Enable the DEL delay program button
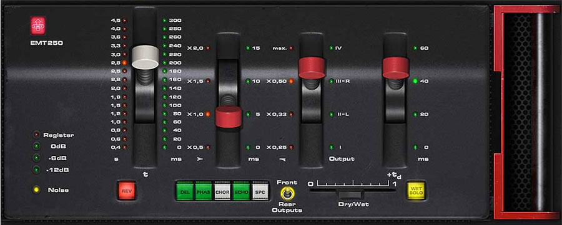Viewport: 562px width, 225px height. (185, 191)
